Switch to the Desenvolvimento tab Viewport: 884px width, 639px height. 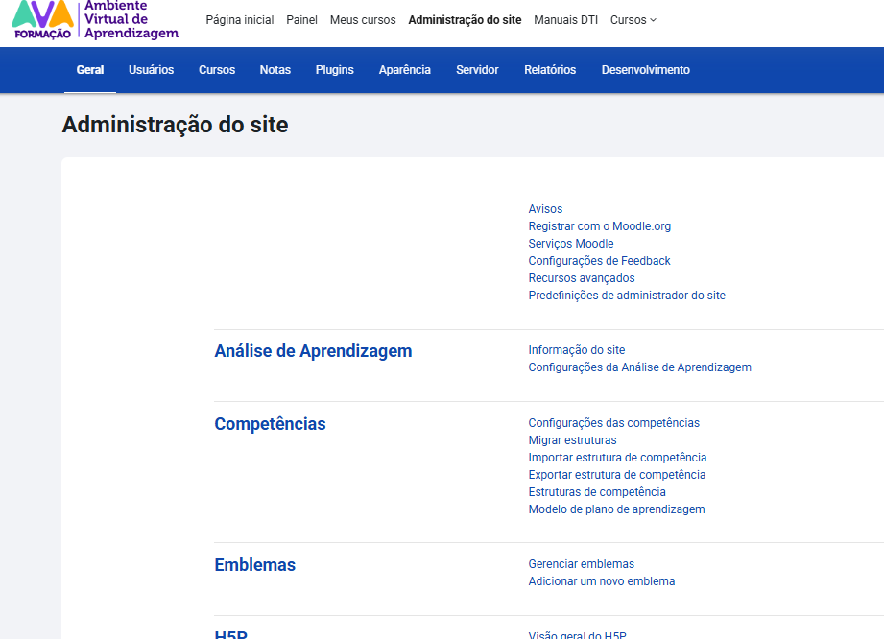tap(646, 70)
